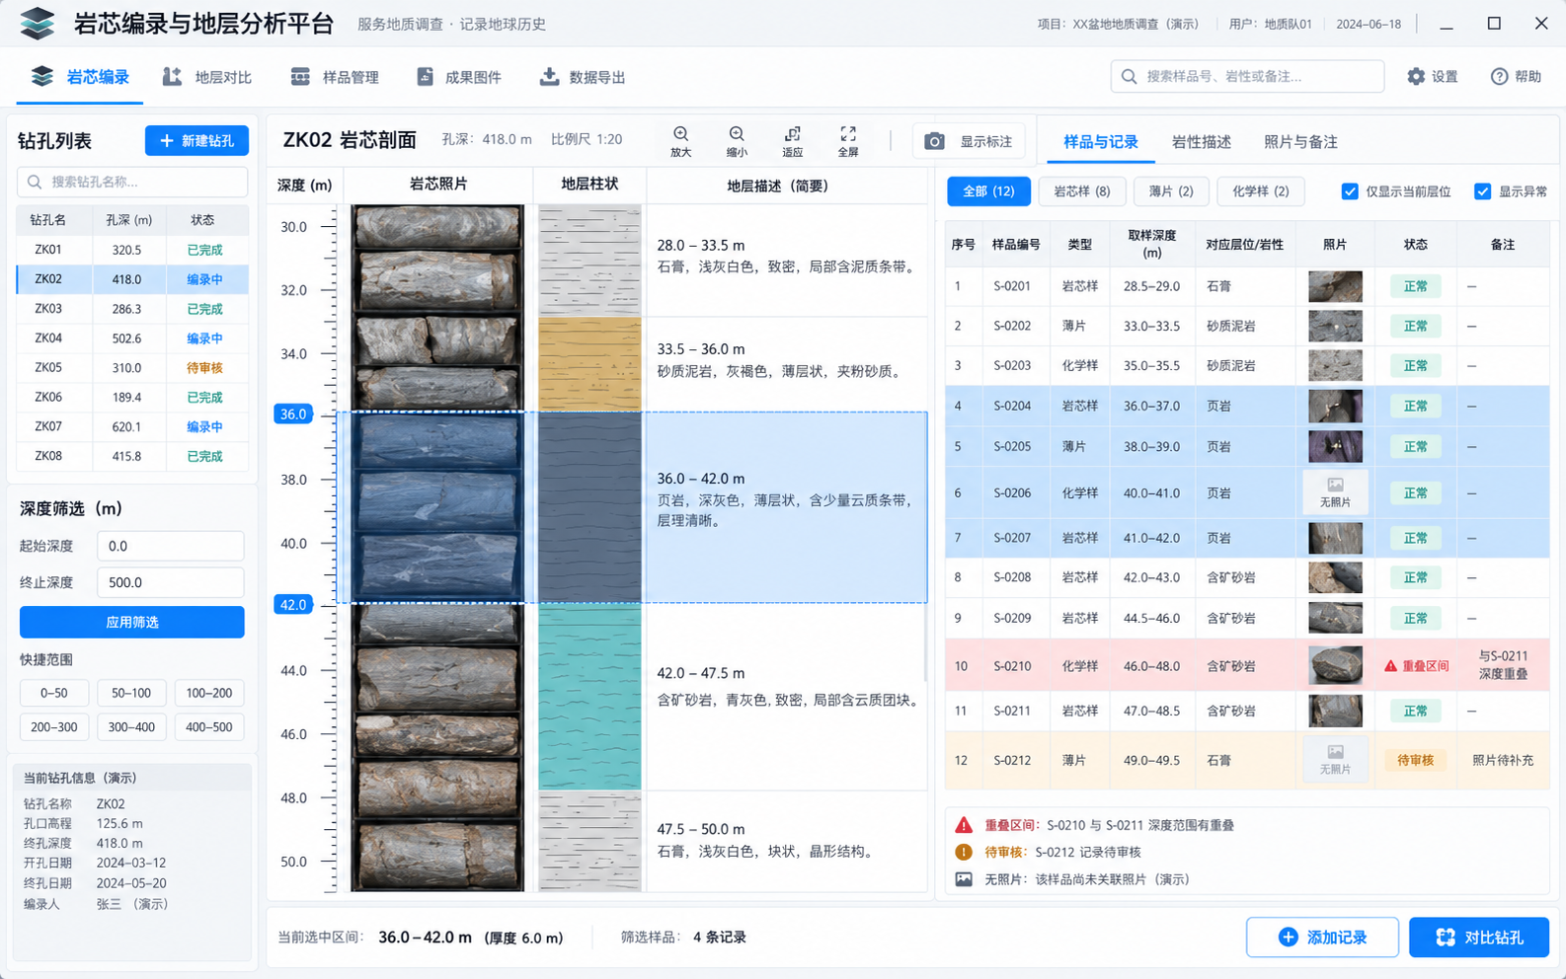The image size is (1566, 979).
Task: Select the 0–50 quick depth range
Action: 54,693
